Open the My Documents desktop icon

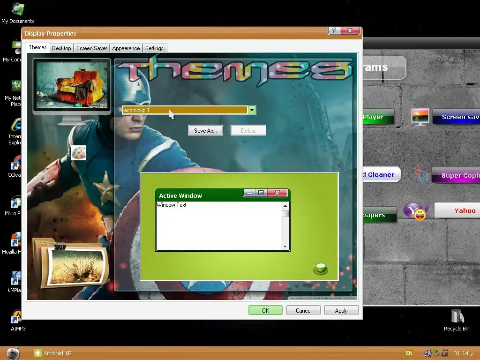click(18, 12)
